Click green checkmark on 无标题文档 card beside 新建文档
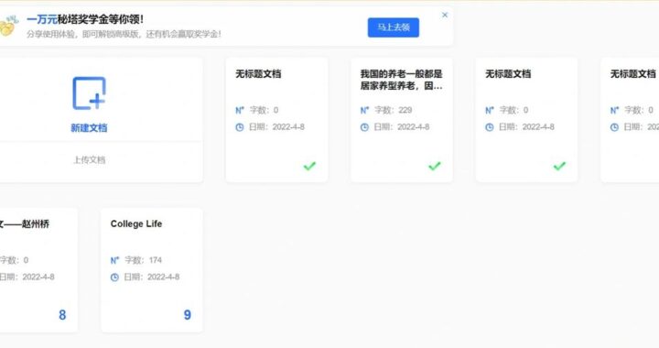Image resolution: width=659 pixels, height=348 pixels. tap(309, 166)
